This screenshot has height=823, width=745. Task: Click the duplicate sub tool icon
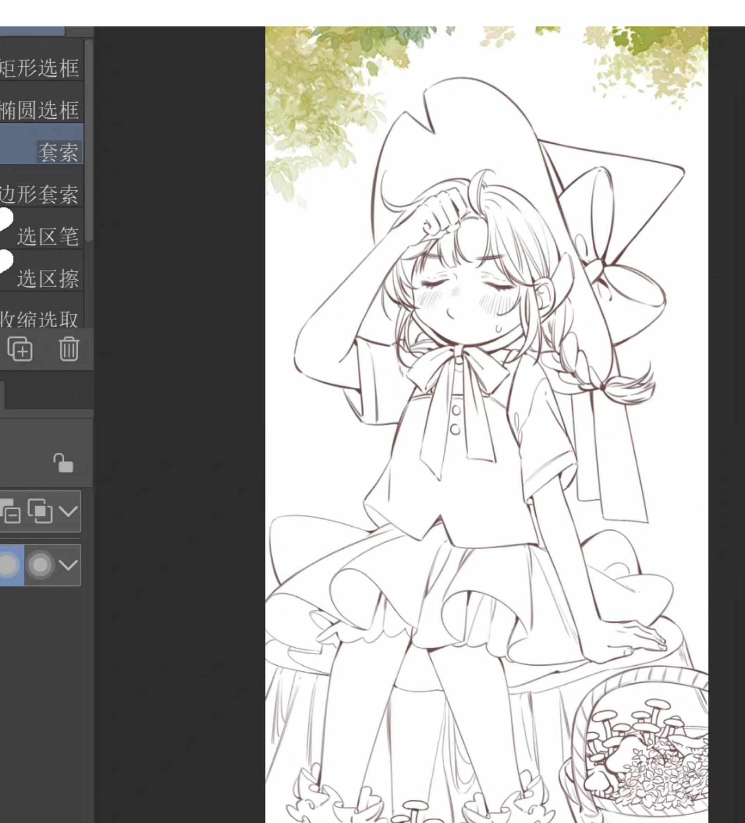point(20,349)
